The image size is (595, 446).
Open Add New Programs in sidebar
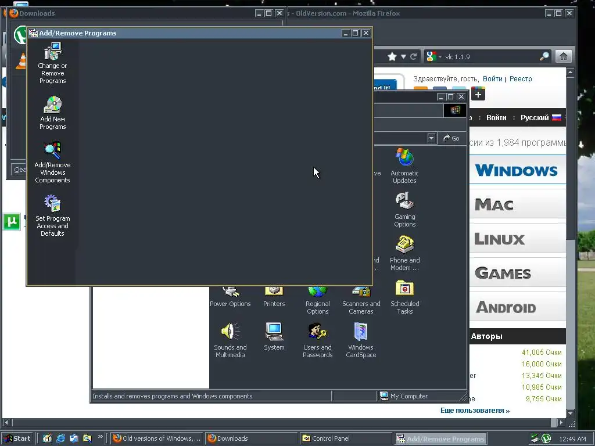click(52, 113)
